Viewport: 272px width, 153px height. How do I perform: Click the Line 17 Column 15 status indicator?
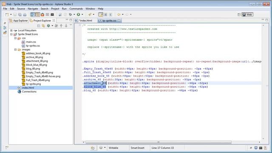pos(162,148)
